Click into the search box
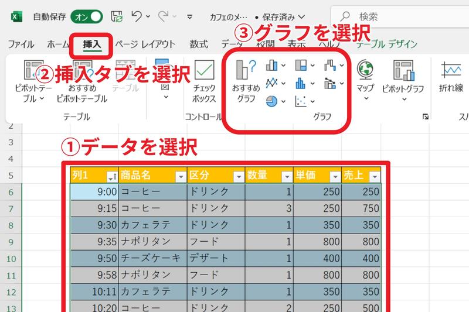The image size is (469, 312). (x=401, y=16)
